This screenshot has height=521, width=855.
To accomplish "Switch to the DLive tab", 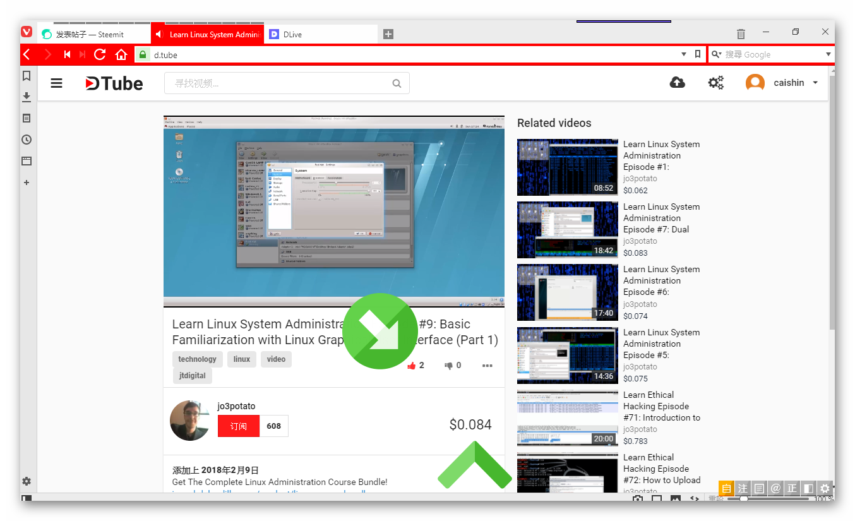I will pos(321,34).
